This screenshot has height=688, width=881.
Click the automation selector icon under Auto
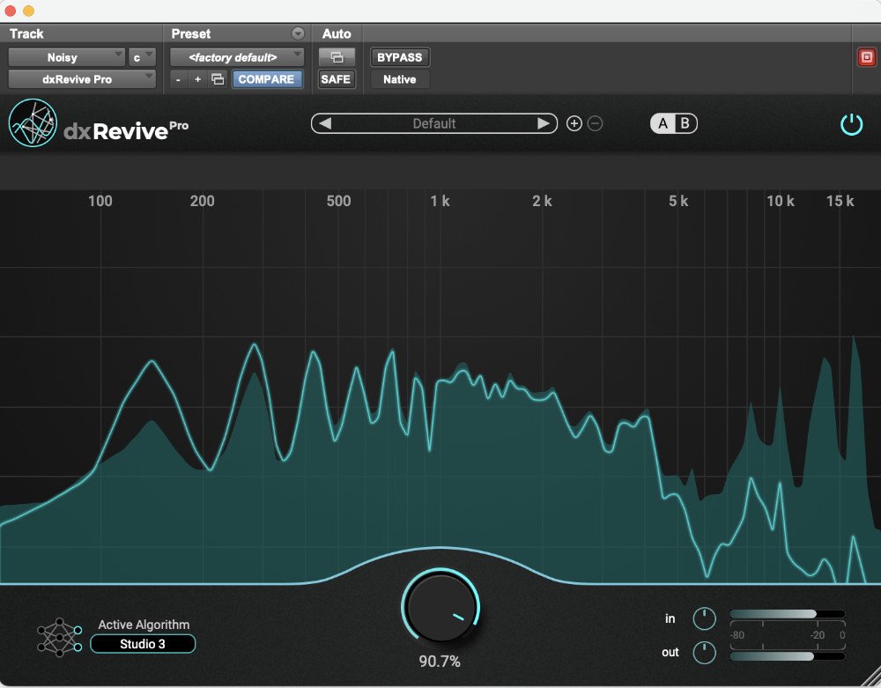tap(337, 56)
